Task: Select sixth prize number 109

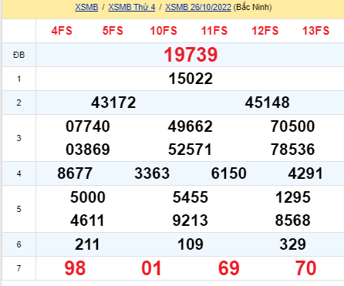Action: (x=191, y=244)
